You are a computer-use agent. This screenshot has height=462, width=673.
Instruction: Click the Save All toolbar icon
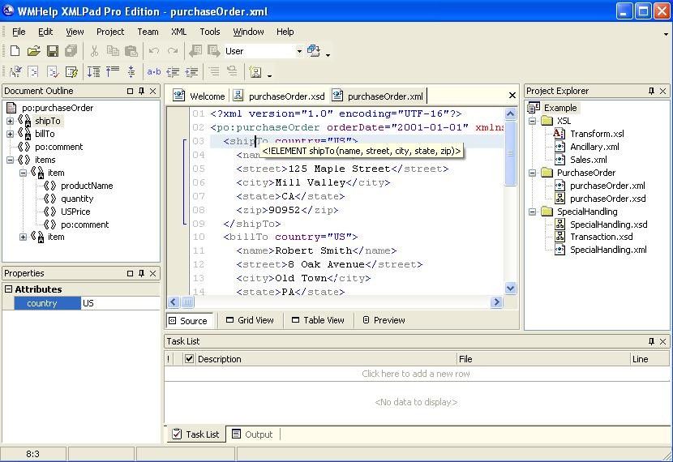click(71, 51)
